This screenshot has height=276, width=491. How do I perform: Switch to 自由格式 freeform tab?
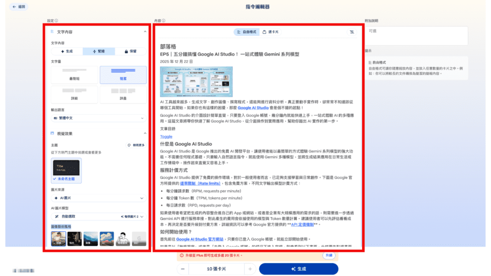pyautogui.click(x=246, y=32)
